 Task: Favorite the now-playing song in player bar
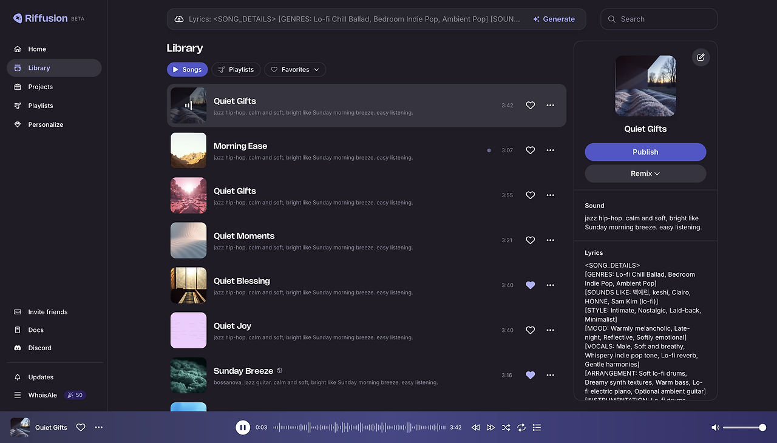(x=81, y=427)
